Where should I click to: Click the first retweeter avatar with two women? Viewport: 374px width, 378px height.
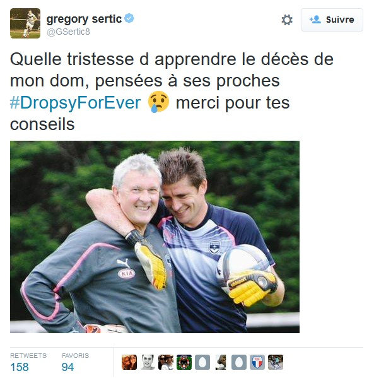129,362
